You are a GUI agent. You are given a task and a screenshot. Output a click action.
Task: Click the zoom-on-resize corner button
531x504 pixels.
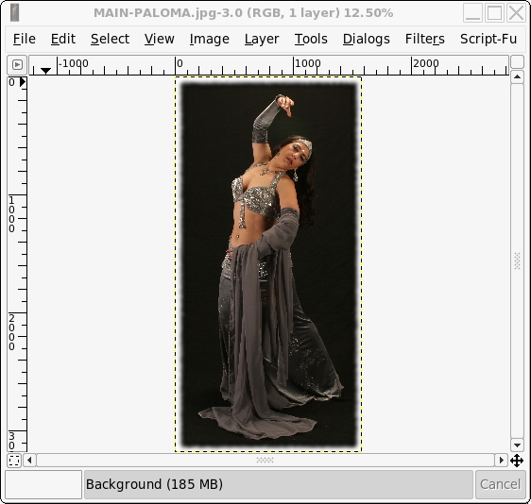click(517, 62)
